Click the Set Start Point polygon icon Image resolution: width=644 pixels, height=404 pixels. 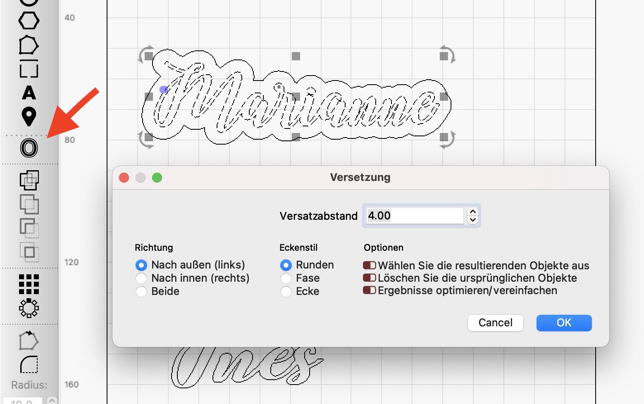coord(29,340)
